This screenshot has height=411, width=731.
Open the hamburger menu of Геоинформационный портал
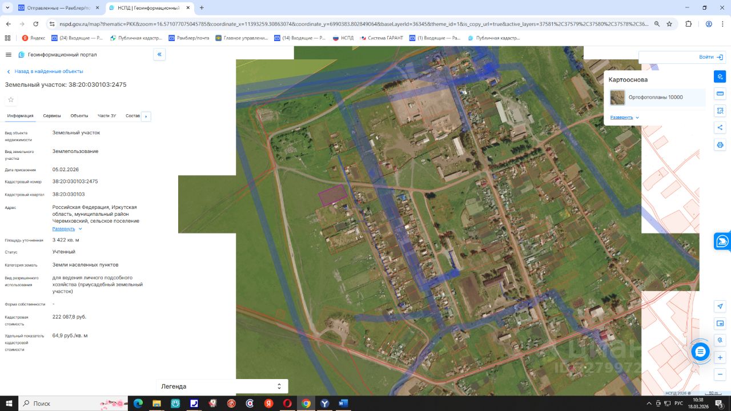tap(9, 55)
